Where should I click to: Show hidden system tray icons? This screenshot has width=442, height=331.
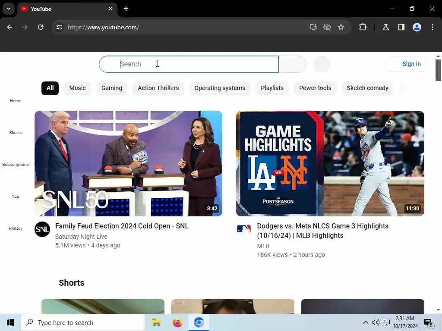pos(365,322)
